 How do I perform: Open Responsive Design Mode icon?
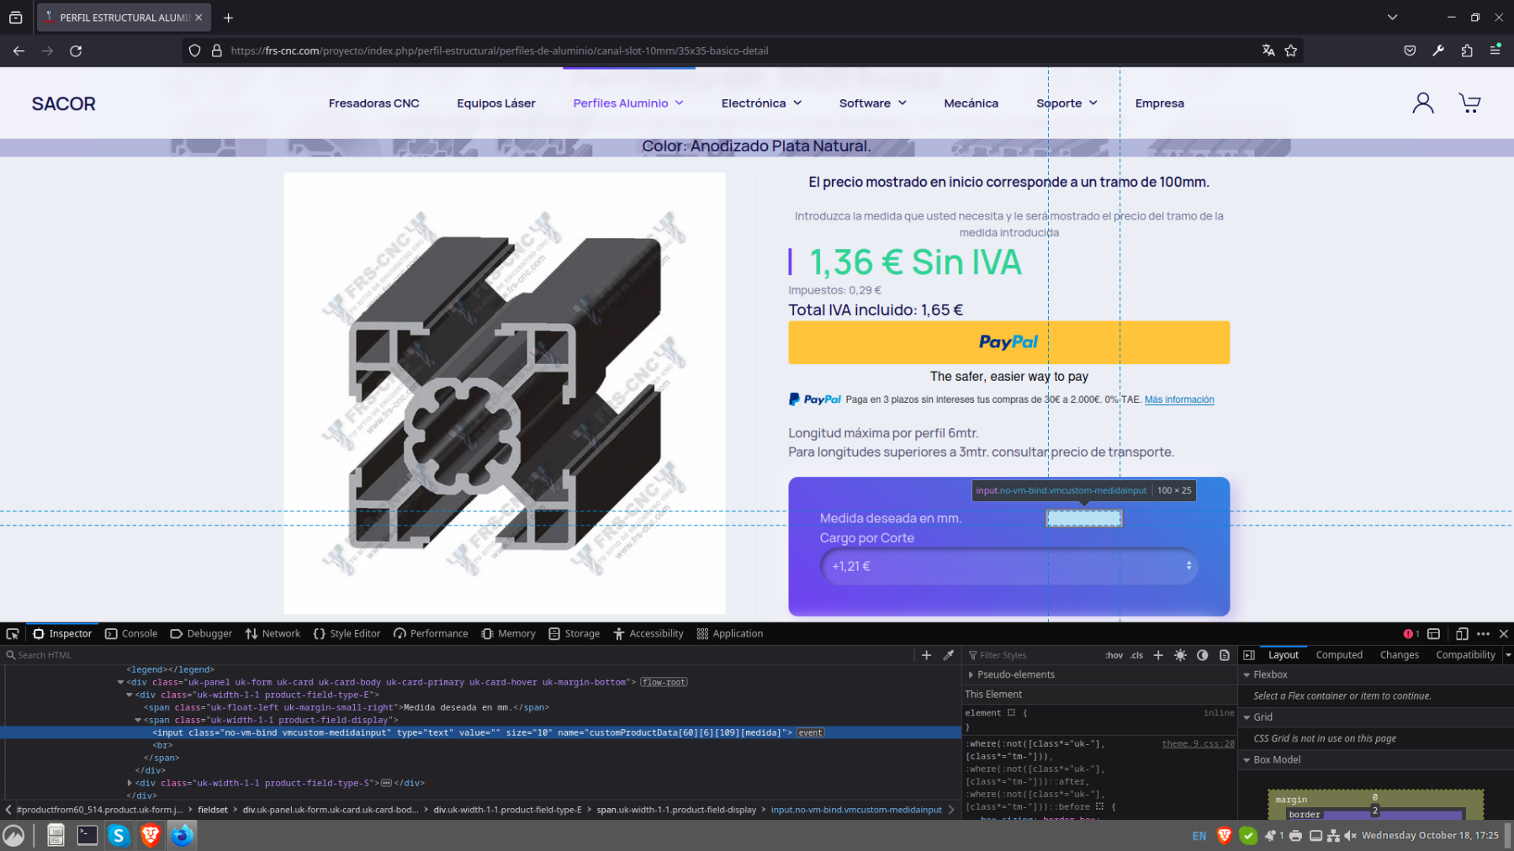click(1462, 634)
